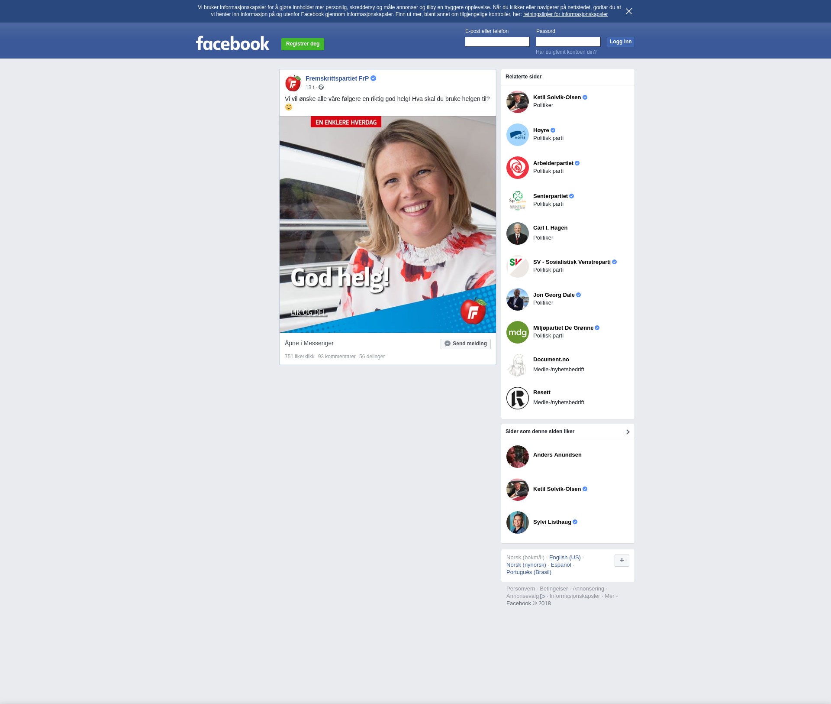Click Høyre verified badge icon
831x704 pixels.
(x=553, y=130)
